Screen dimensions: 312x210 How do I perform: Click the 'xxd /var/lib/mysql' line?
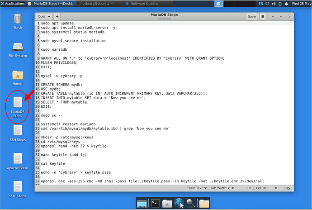[x=105, y=129]
